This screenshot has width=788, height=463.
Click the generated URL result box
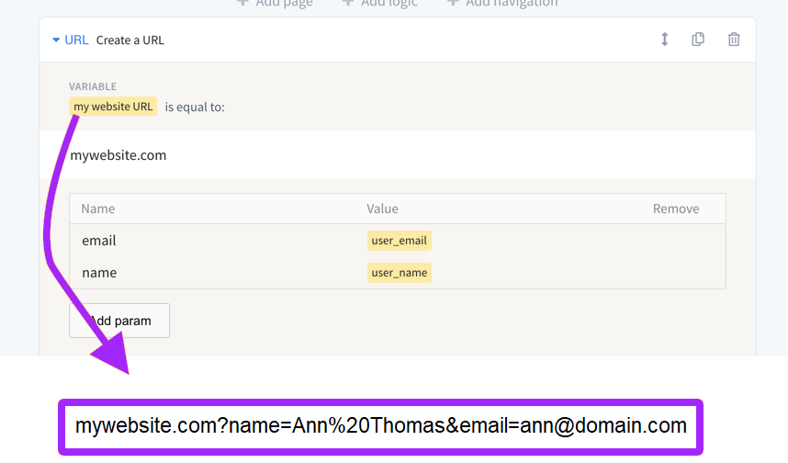click(381, 426)
